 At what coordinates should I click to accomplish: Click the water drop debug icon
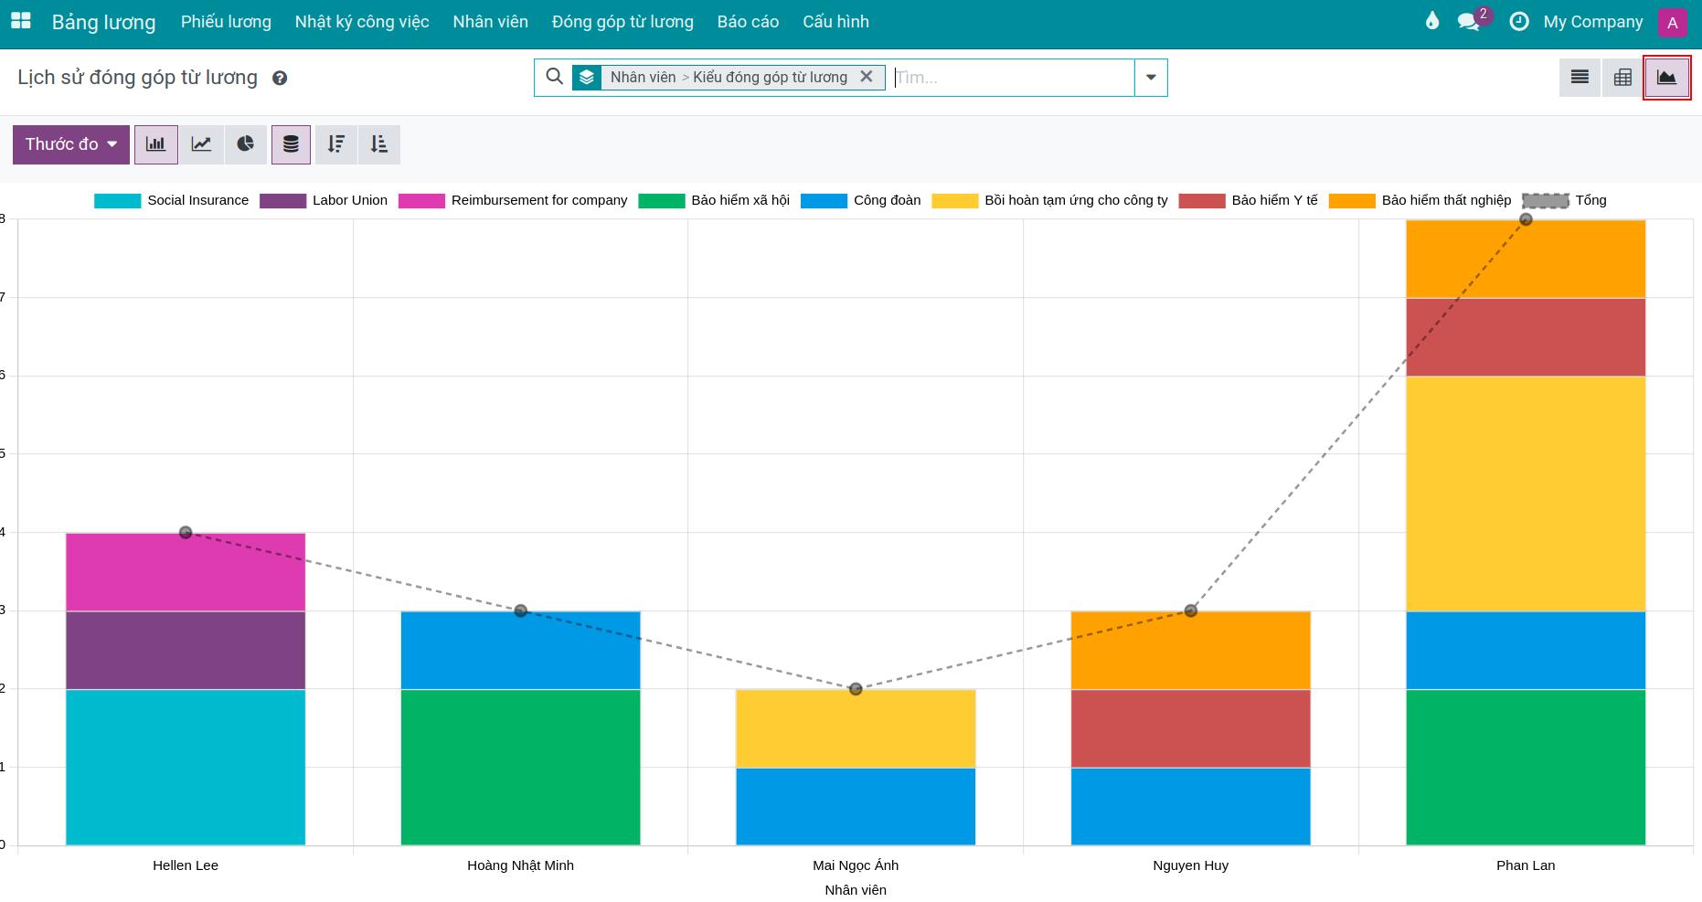[1432, 21]
